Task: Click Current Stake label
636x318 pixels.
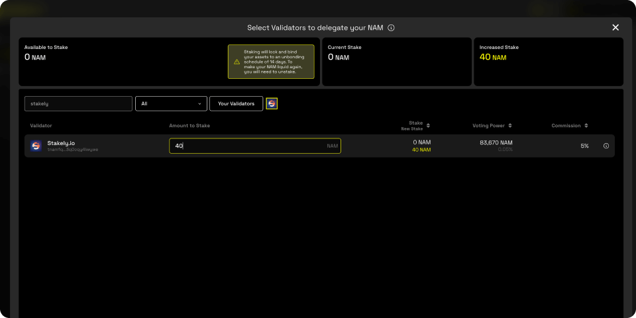Action: (x=344, y=48)
